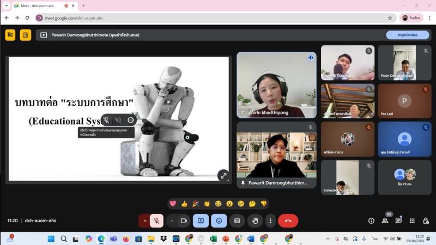
Task: Send the red heart reaction
Action: tap(173, 204)
